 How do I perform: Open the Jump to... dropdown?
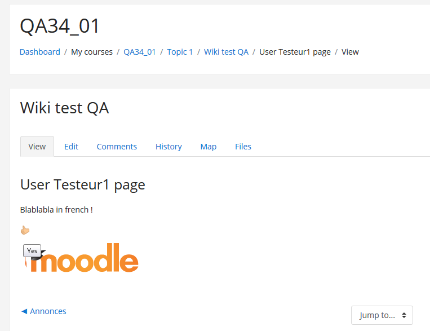[382, 315]
